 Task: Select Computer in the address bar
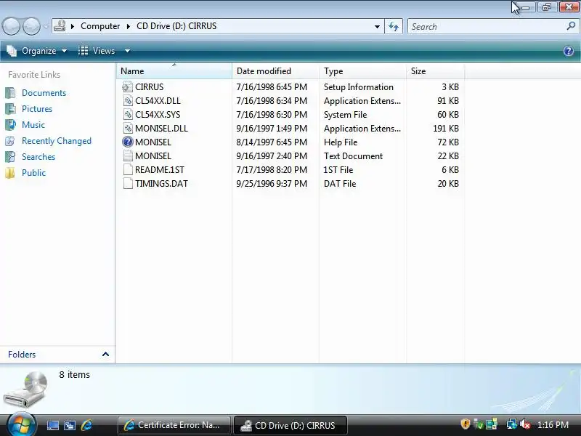100,26
